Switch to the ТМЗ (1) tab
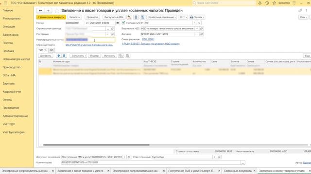Image resolution: width=311 pixels, height=174 pixels. (42, 50)
